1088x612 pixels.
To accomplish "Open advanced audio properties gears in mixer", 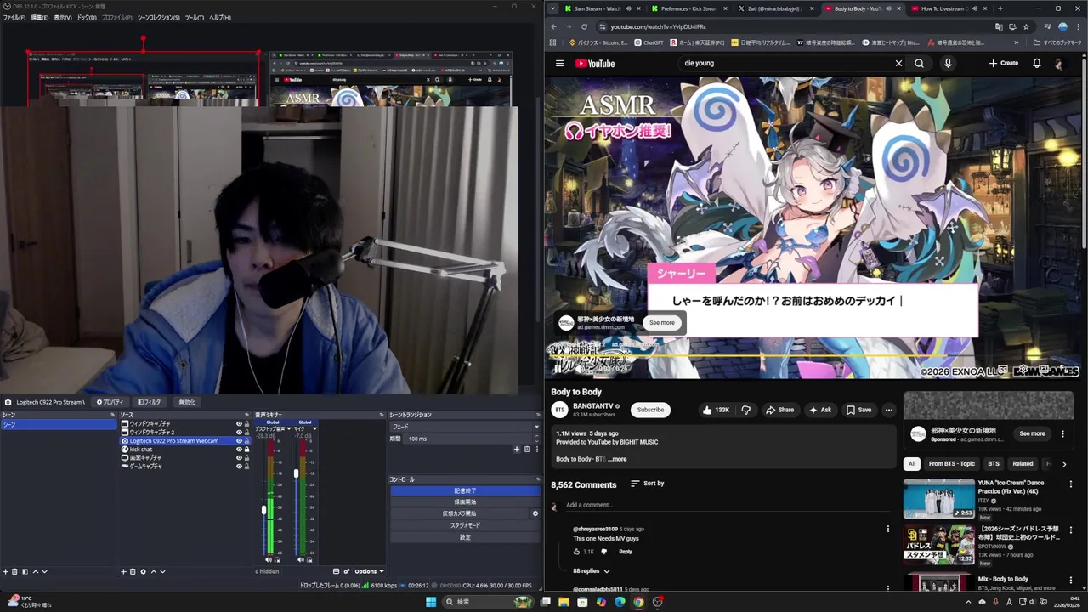I will click(347, 571).
